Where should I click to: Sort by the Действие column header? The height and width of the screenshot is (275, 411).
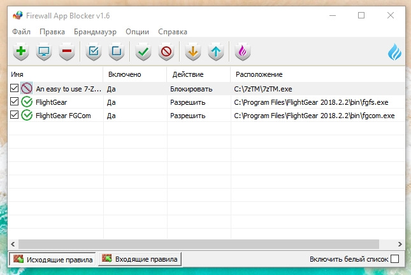pyautogui.click(x=198, y=74)
